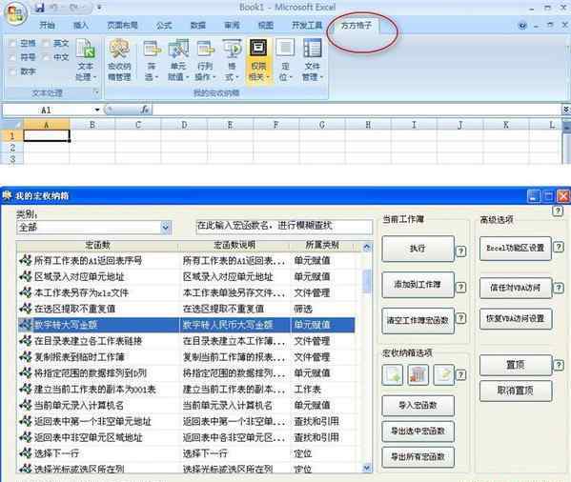The image size is (571, 482).
Task: Select the 方方格子 ribbon tab
Action: coord(357,25)
